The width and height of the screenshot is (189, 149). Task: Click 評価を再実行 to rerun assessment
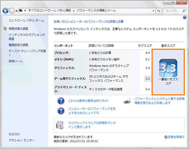click(x=176, y=137)
